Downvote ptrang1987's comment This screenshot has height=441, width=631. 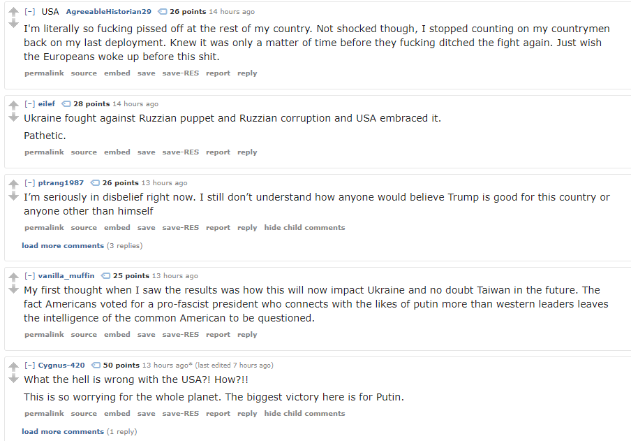click(x=13, y=195)
